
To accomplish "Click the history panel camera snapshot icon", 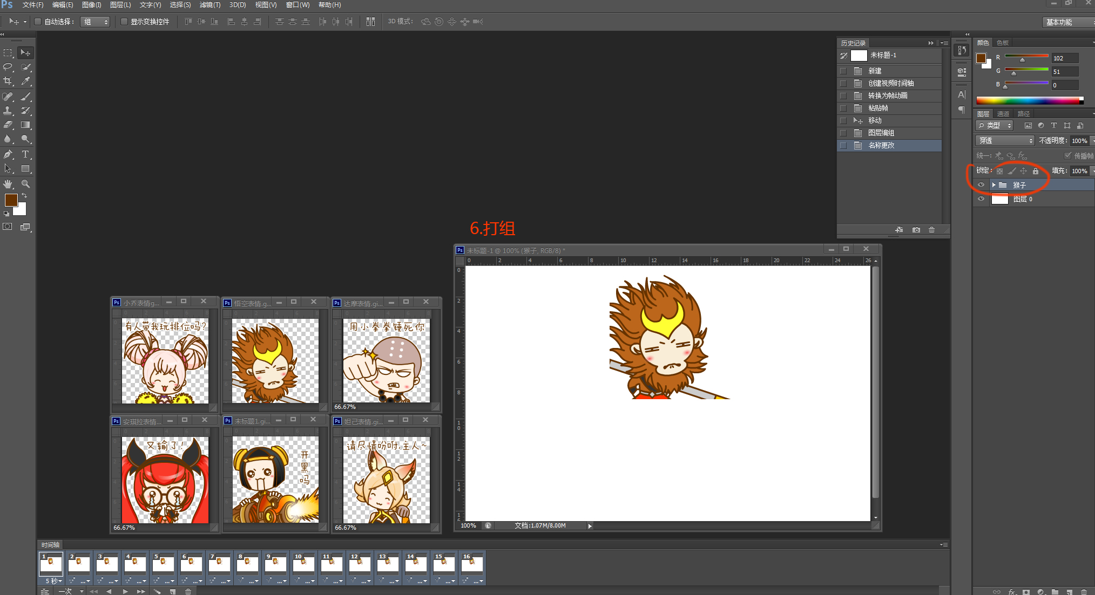I will (916, 230).
